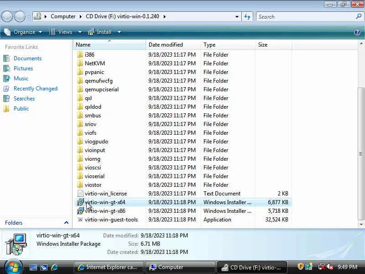The image size is (365, 274).
Task: Select the NetKVM folder icon
Action: (x=80, y=63)
